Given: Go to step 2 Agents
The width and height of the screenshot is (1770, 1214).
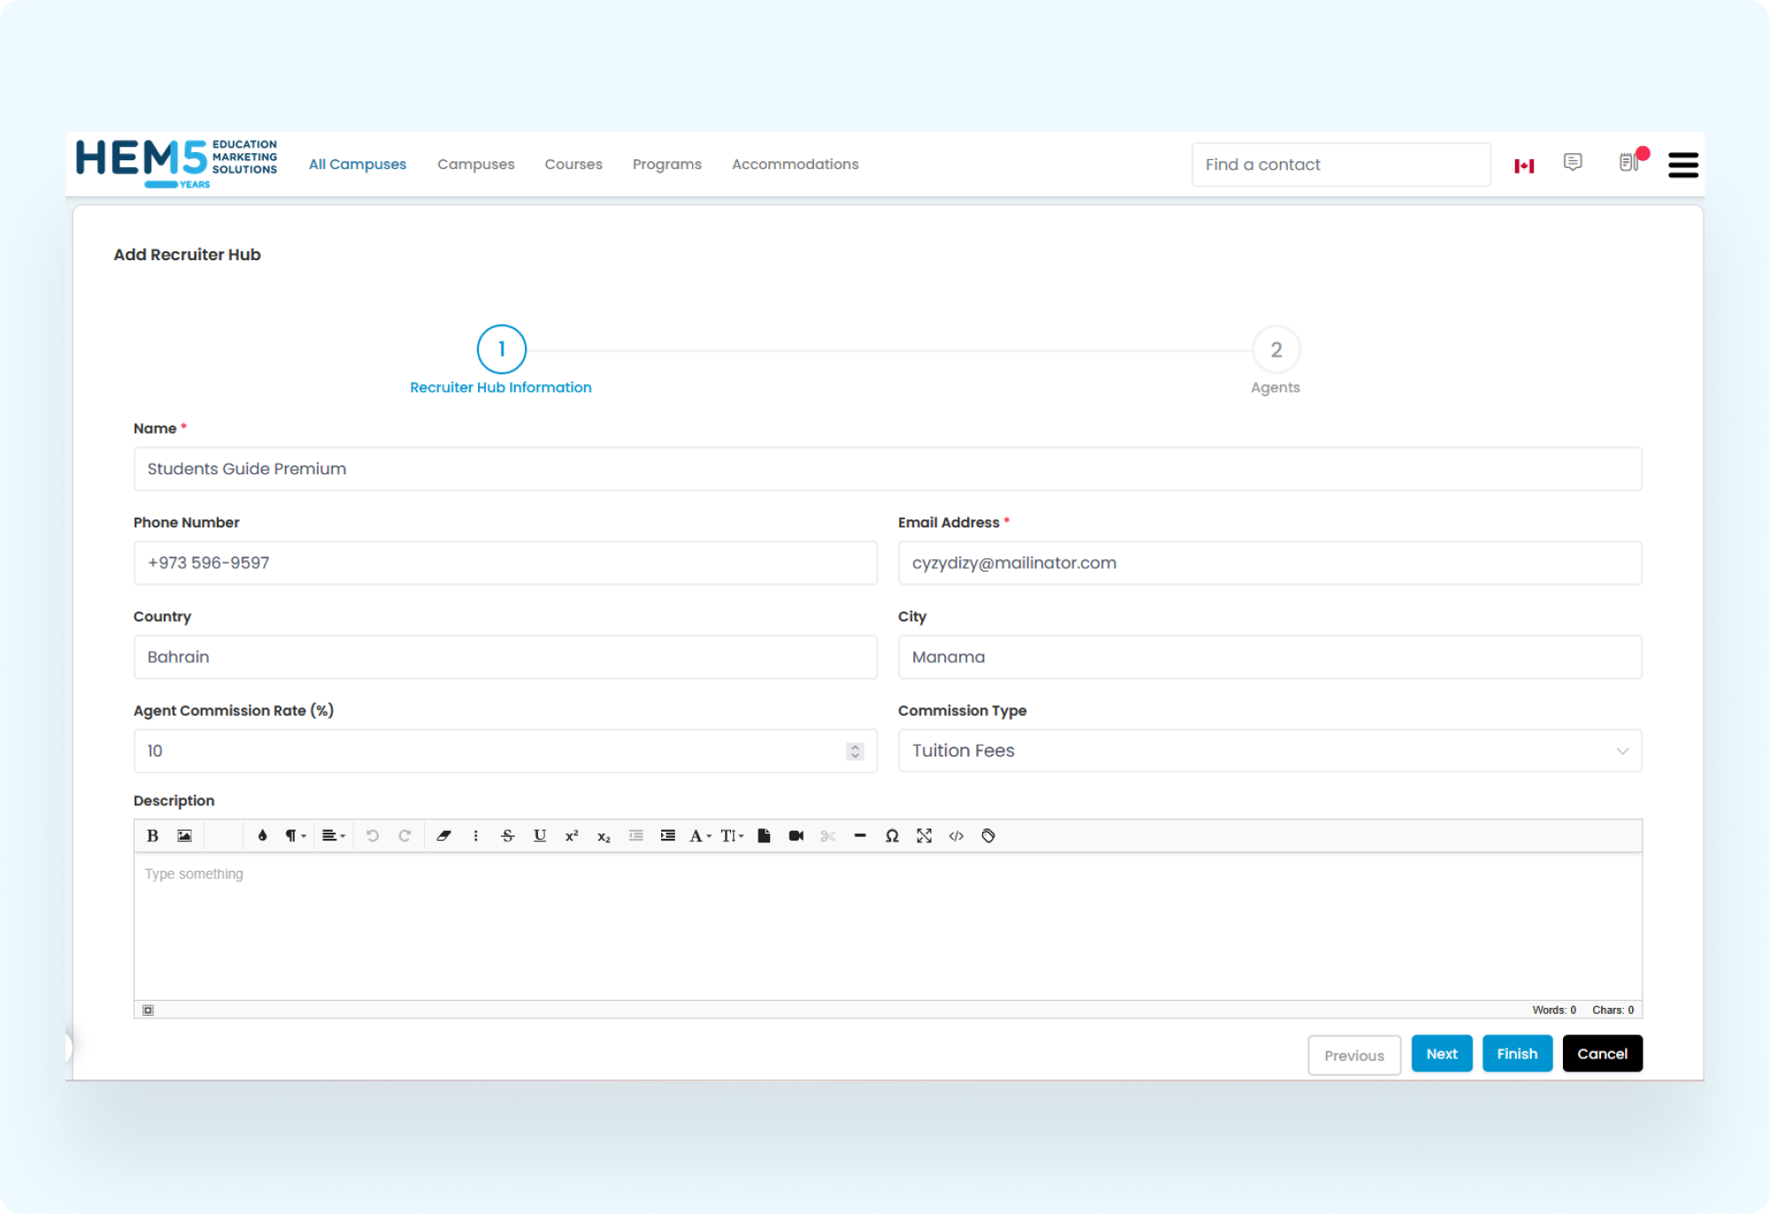Looking at the screenshot, I should click(1275, 350).
